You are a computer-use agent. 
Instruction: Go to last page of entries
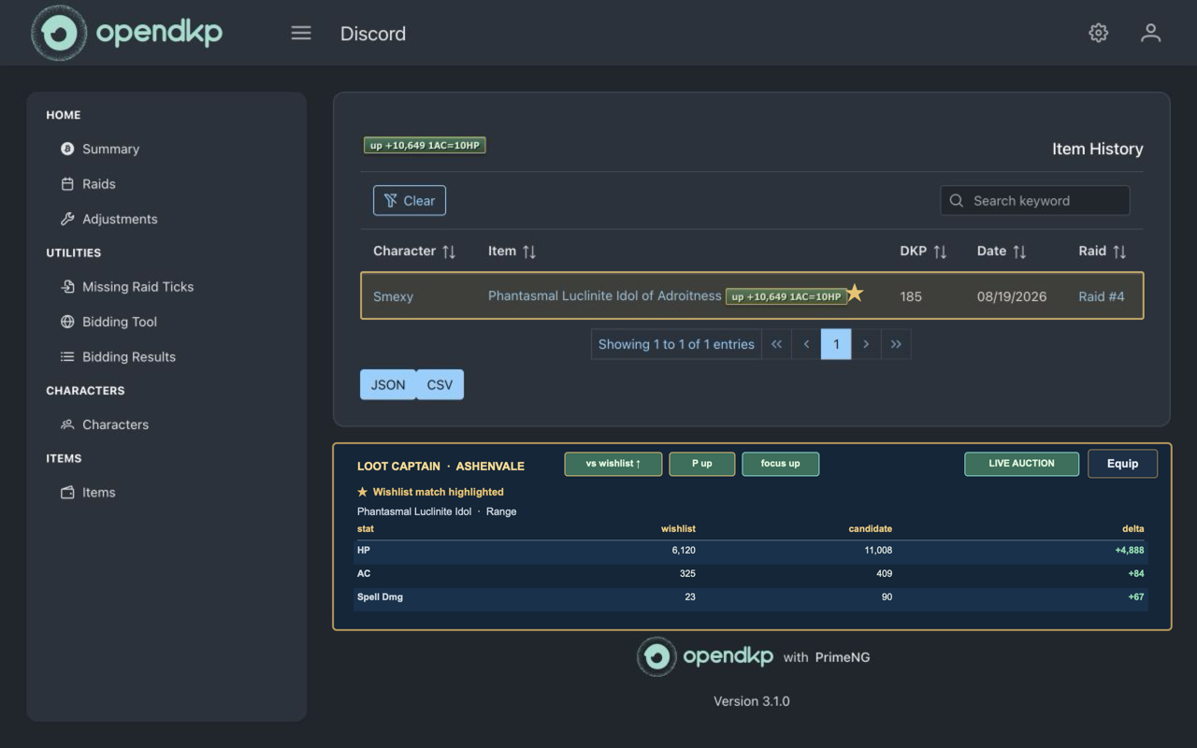point(896,344)
